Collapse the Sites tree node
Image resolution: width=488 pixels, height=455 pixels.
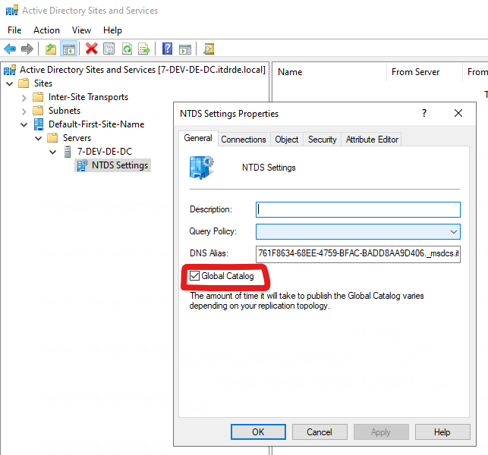pos(10,83)
